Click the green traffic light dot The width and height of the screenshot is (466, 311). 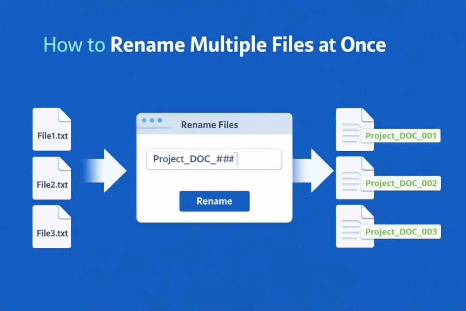click(160, 120)
